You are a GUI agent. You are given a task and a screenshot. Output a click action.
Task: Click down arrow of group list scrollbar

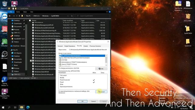tap(106, 65)
